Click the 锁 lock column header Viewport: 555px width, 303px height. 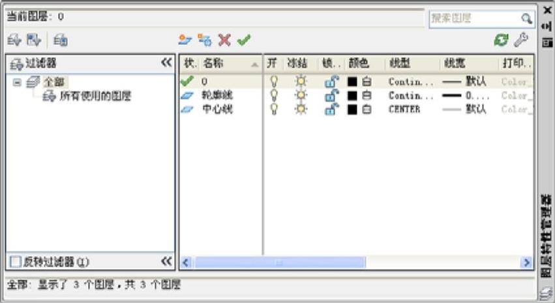point(331,63)
